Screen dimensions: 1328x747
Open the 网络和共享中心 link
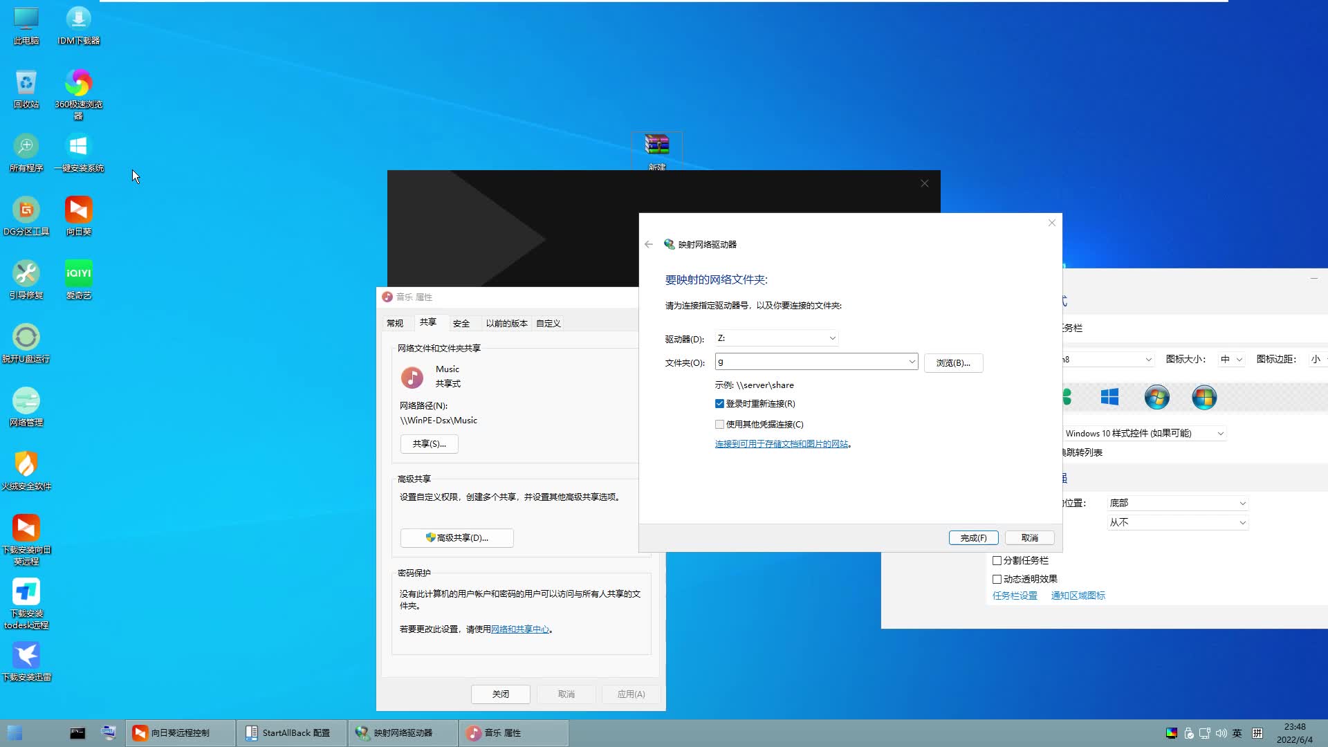pos(519,629)
